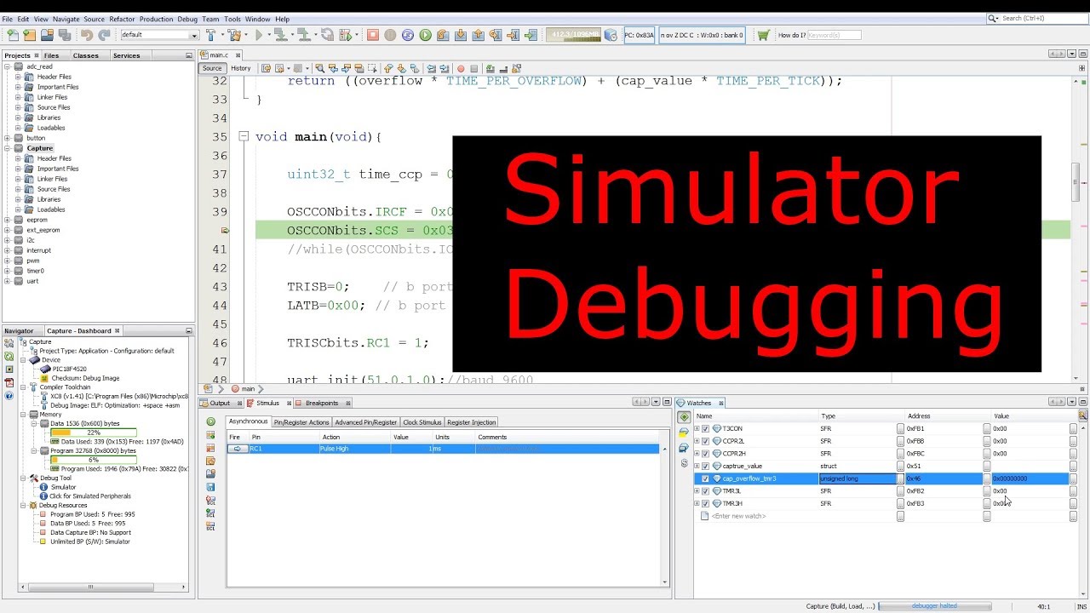
Task: Click the Source editor view button
Action: point(212,68)
